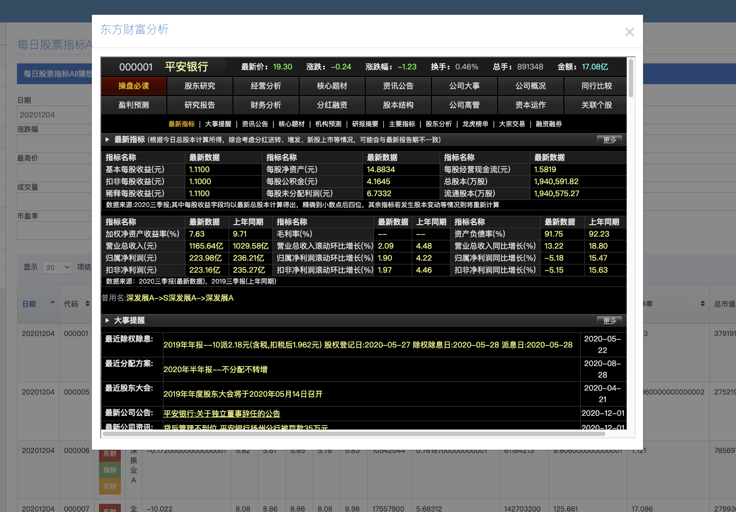The image size is (736, 512).
Task: Collapse the 最新指标 section triangle
Action: click(107, 140)
